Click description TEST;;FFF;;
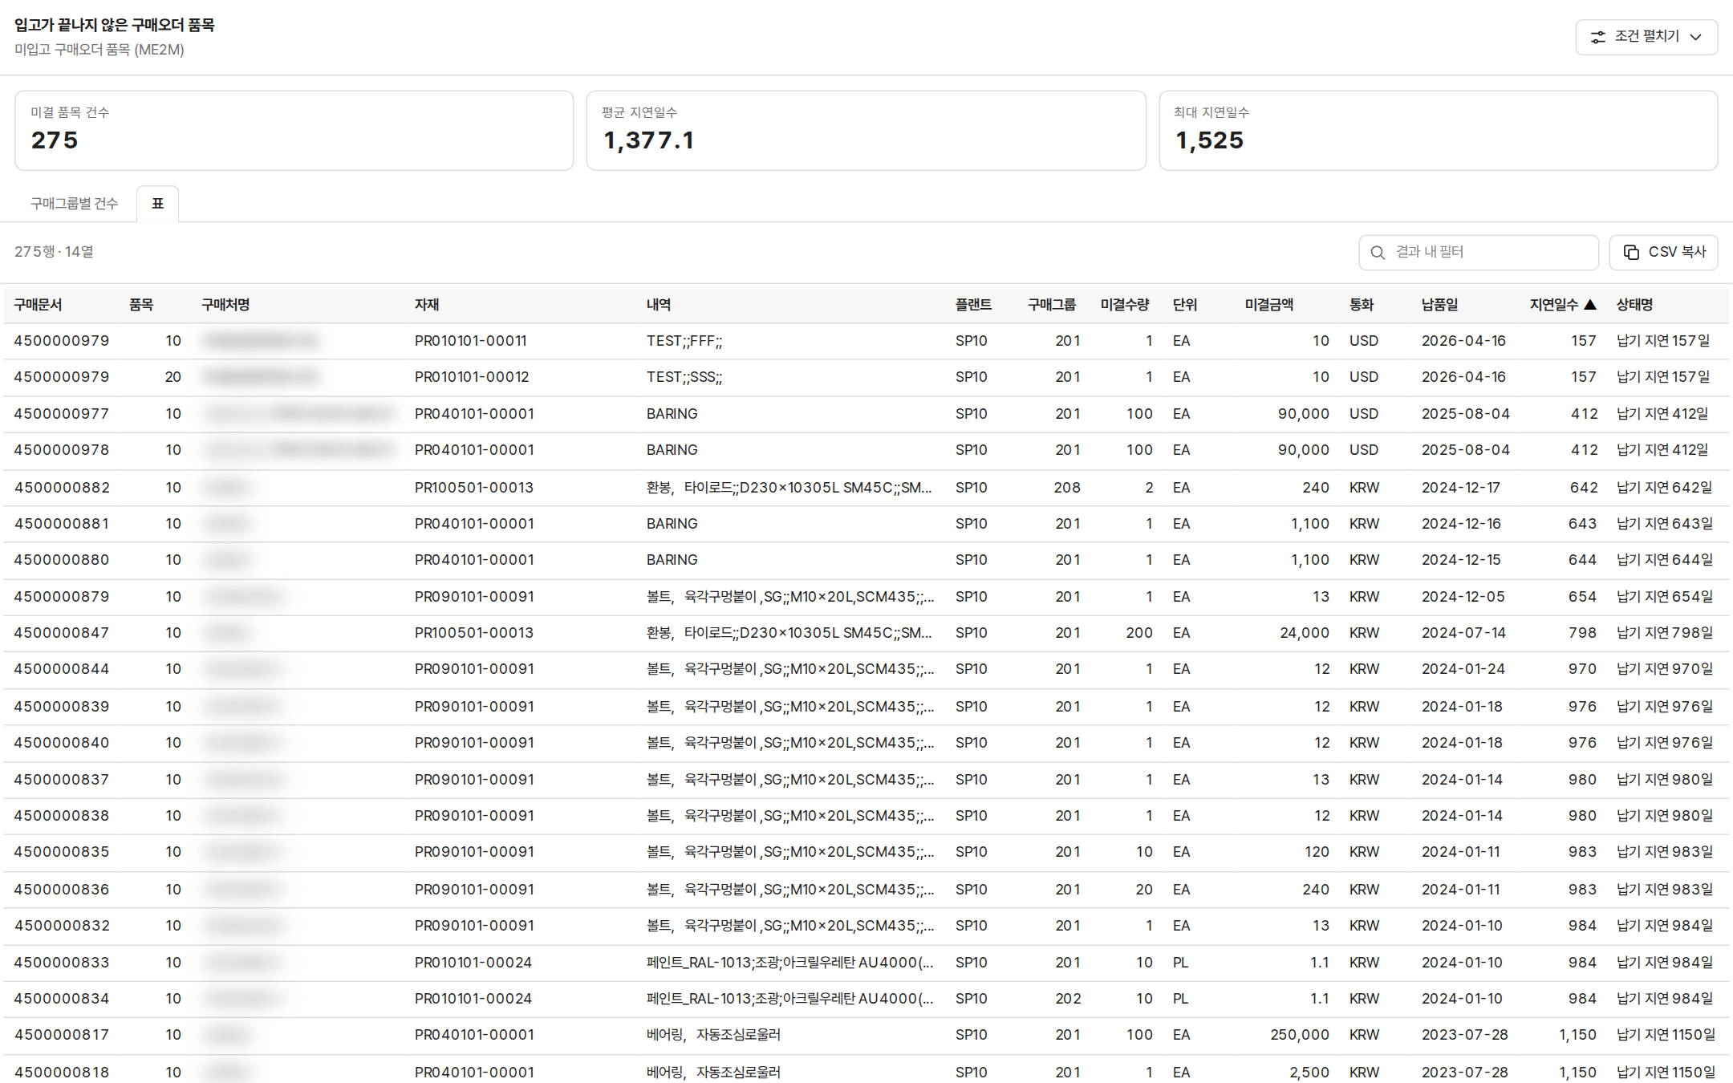This screenshot has height=1083, width=1733. pos(684,341)
